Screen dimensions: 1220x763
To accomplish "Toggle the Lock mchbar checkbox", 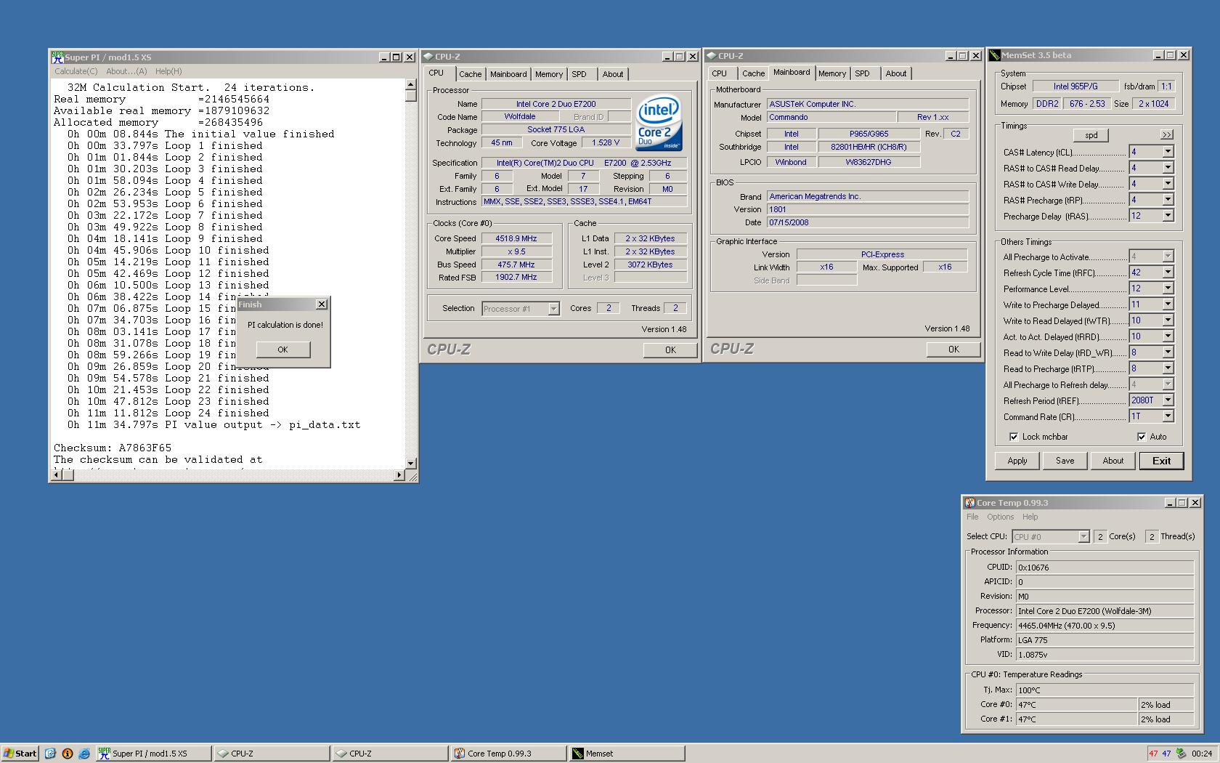I will 1014,437.
